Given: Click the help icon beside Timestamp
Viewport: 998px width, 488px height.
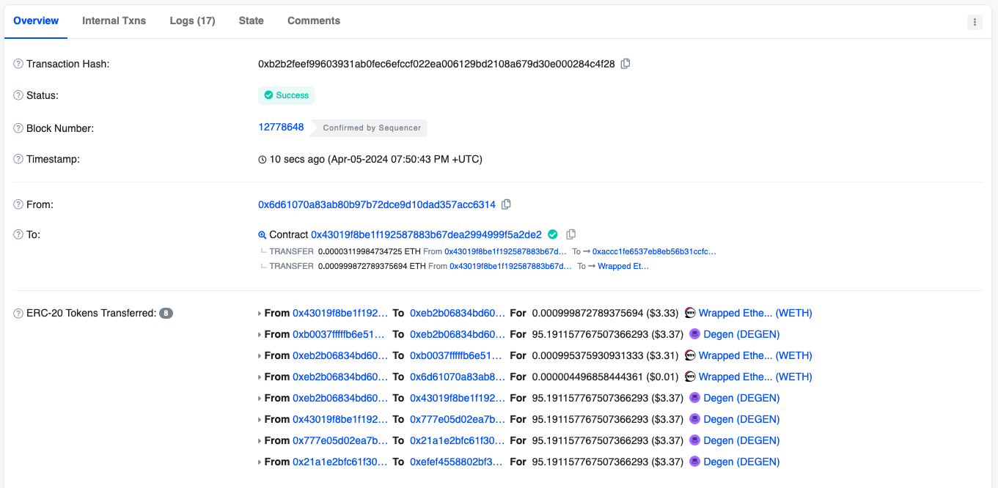Looking at the screenshot, I should (x=18, y=160).
